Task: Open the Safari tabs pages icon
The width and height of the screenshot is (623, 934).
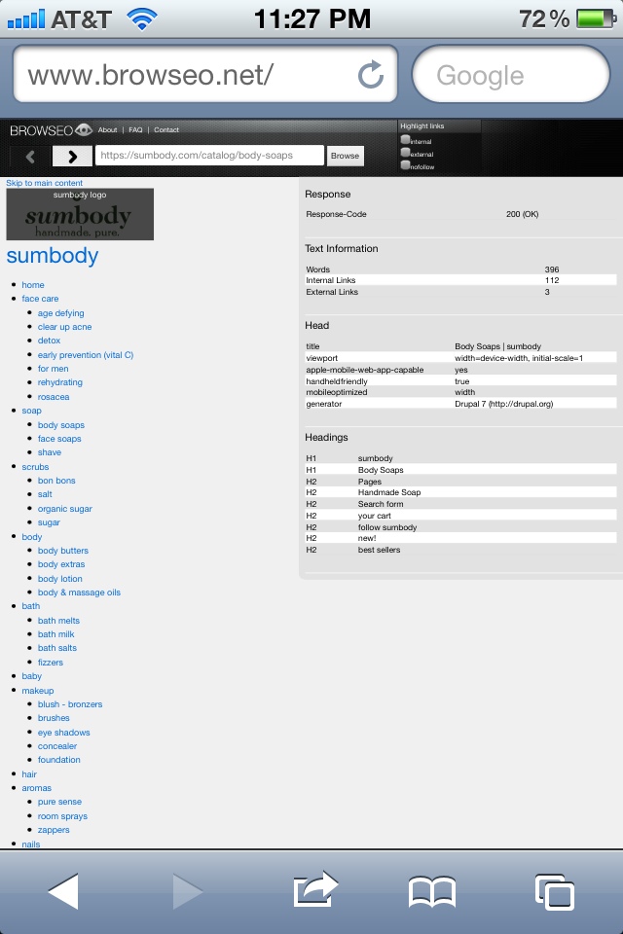Action: (555, 892)
